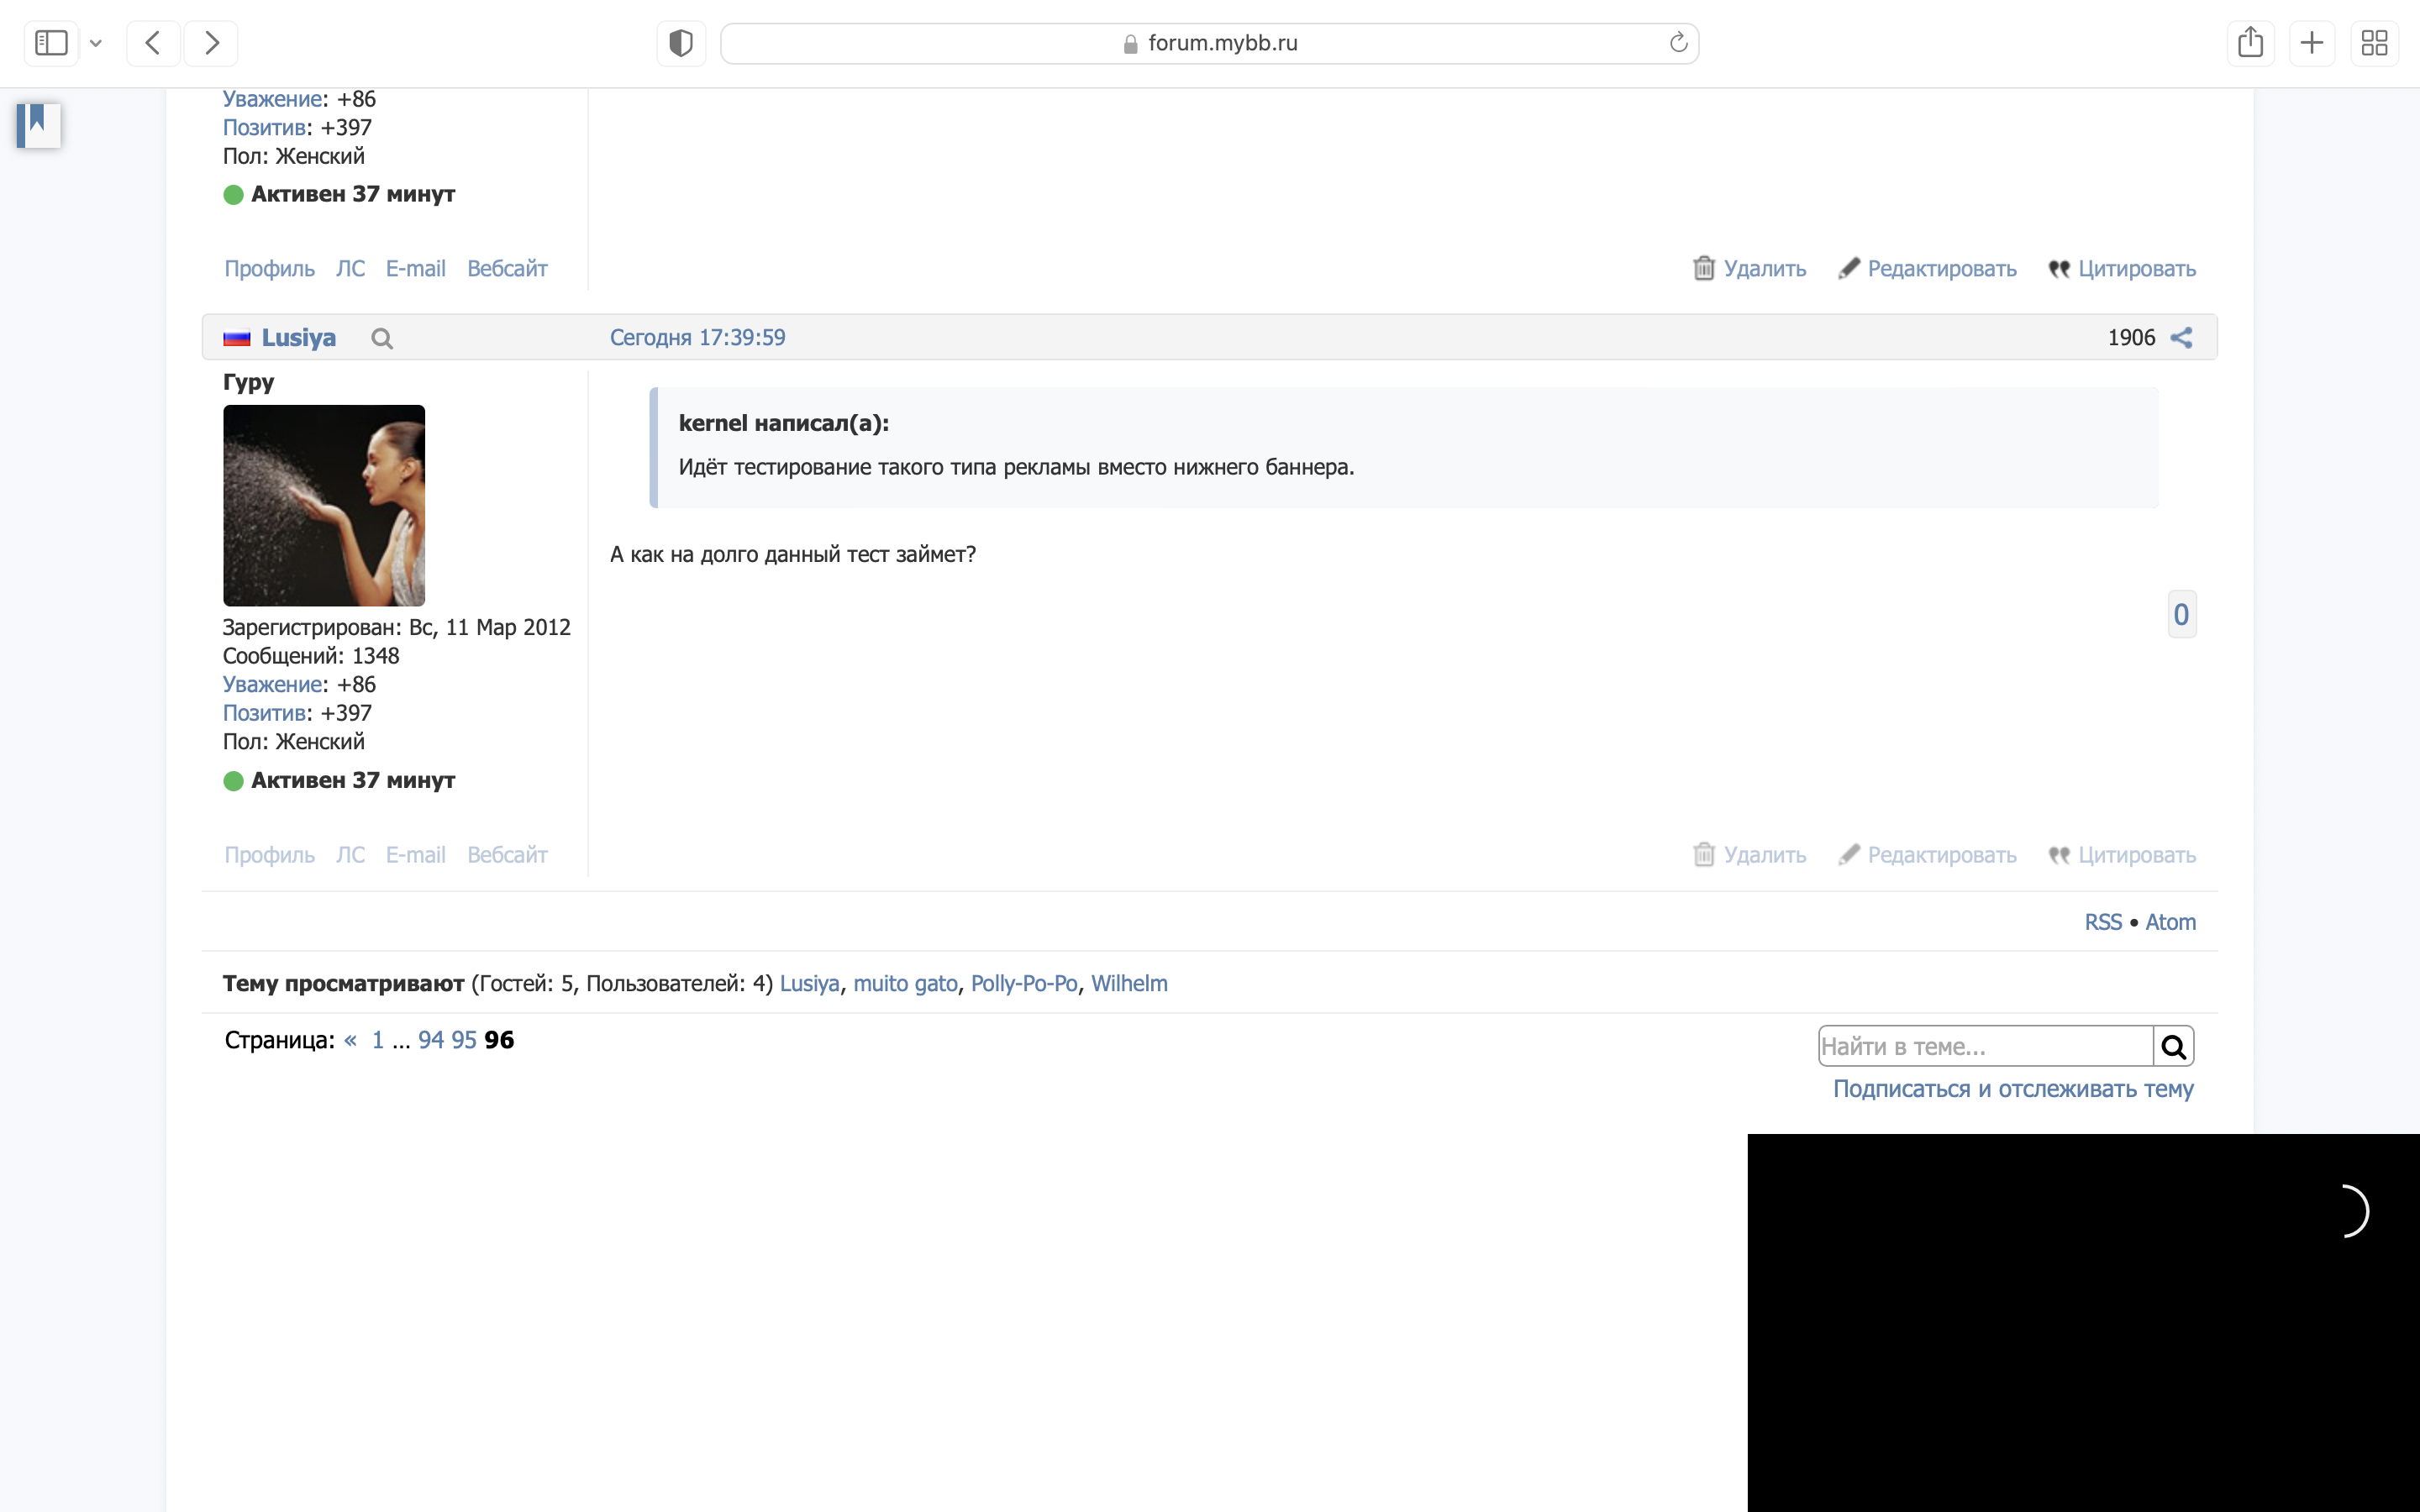Open viewer muito gato profile
The height and width of the screenshot is (1512, 2420).
(x=905, y=984)
